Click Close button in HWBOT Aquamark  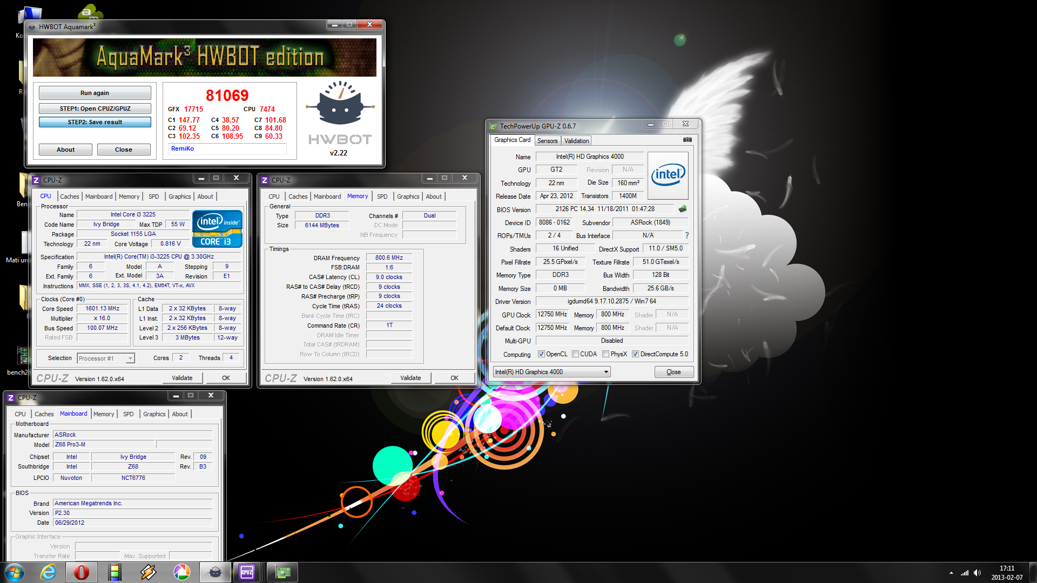click(123, 150)
